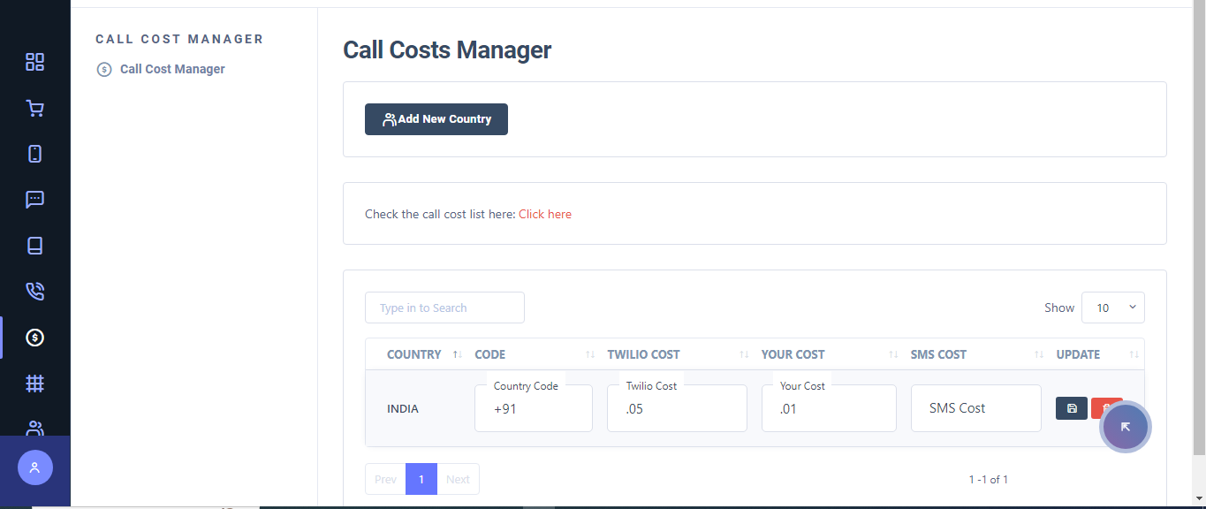
Task: Delete the INDIA row via trash icon
Action: 1106,407
